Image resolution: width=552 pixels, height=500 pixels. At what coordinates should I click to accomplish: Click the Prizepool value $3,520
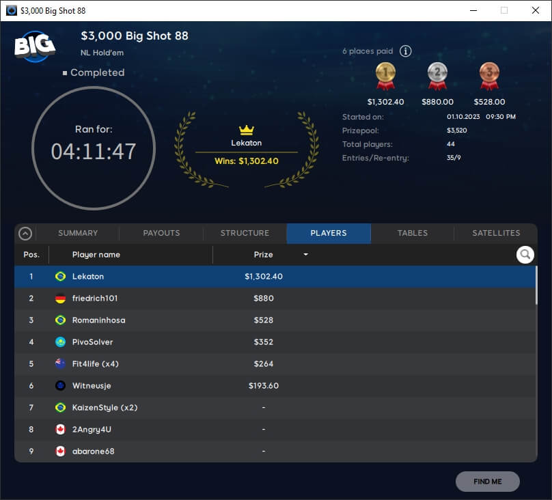pos(456,130)
